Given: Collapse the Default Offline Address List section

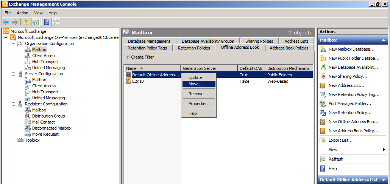Looking at the screenshot, I should tap(384, 180).
